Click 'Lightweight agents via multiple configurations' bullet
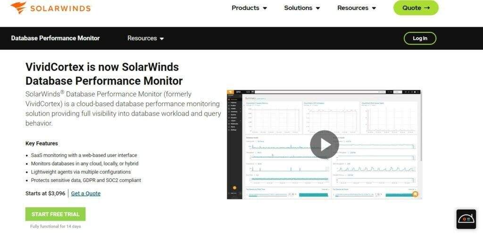Screen dimensions: 483x237 (x=81, y=172)
